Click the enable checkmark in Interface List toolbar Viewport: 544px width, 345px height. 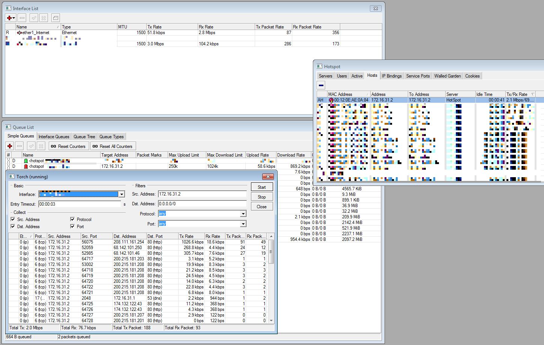[34, 18]
